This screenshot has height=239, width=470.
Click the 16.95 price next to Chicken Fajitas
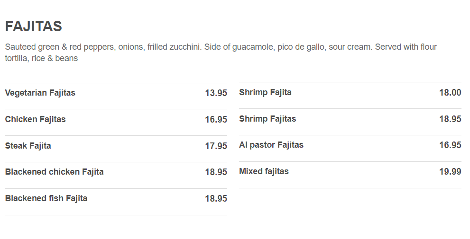click(216, 120)
